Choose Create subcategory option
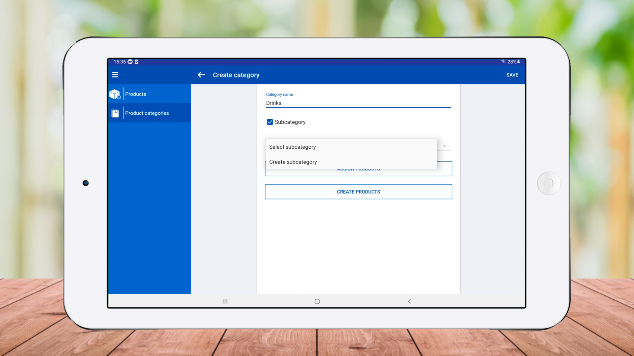The image size is (634, 356). [x=293, y=162]
